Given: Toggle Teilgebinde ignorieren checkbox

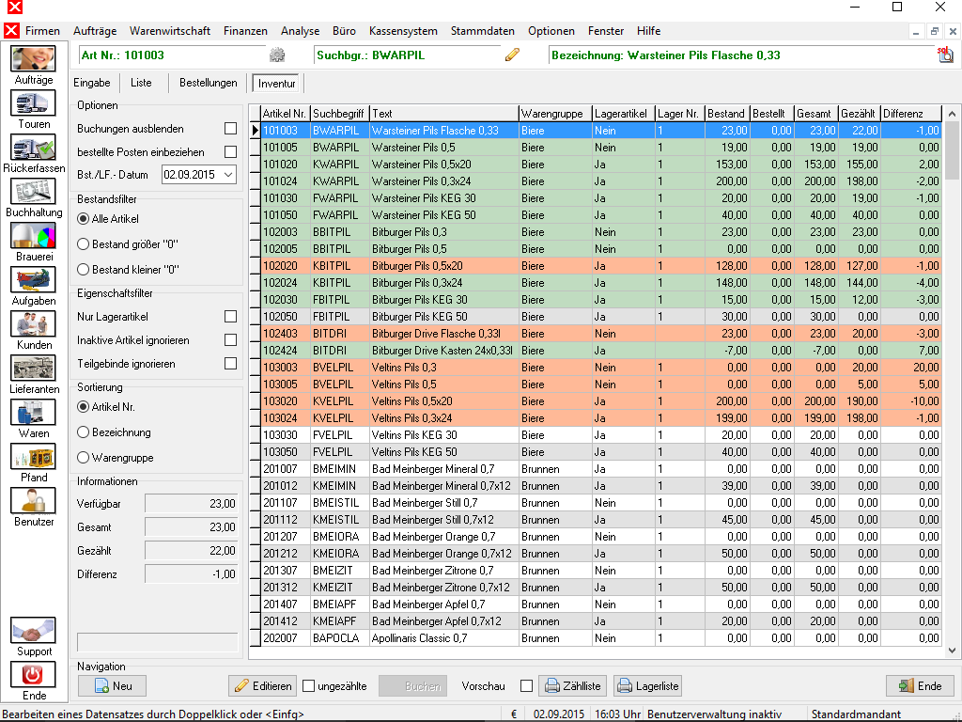Looking at the screenshot, I should tap(231, 364).
